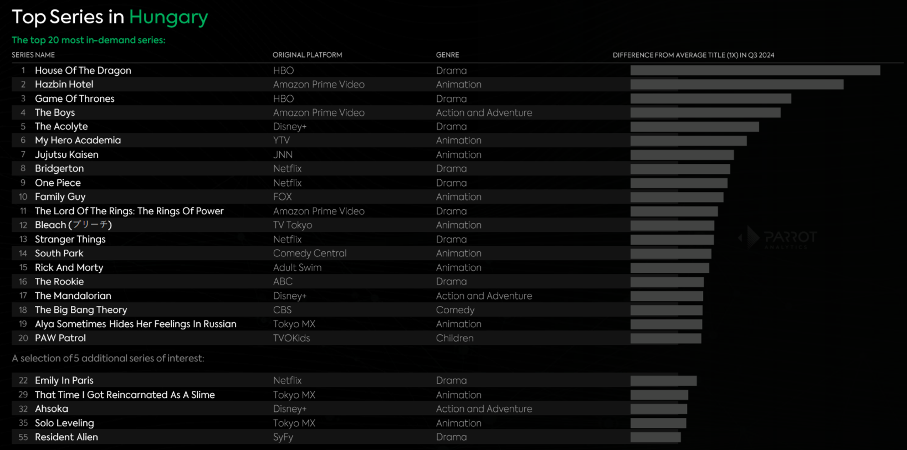Select 'The Rookie' series name
This screenshot has height=450, width=907.
tap(59, 282)
